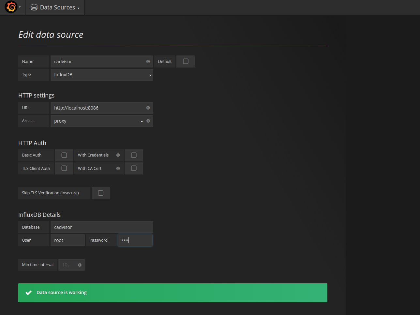Focus the User input field
The image size is (420, 315).
tap(67, 240)
